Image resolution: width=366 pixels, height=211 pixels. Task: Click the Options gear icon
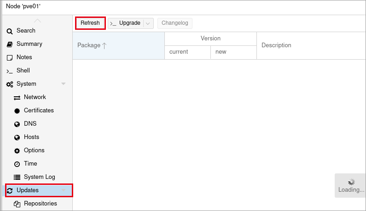point(17,151)
